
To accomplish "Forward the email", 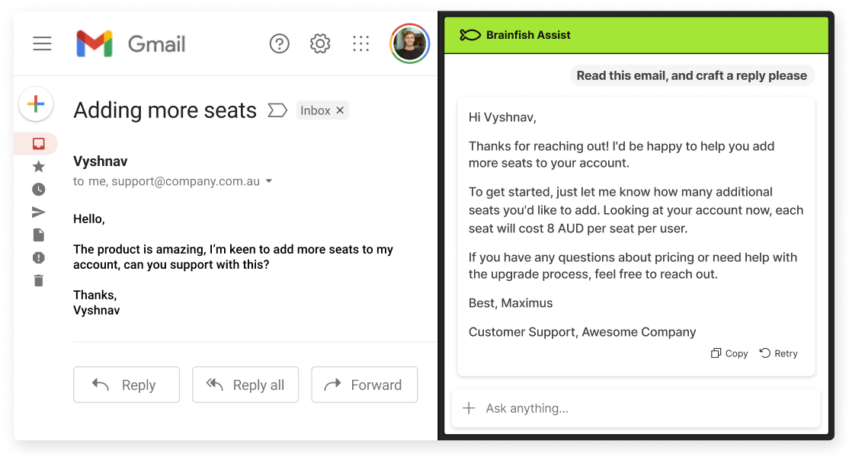I will [364, 385].
